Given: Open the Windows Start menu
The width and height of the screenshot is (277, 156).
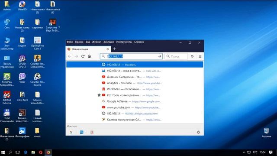Looking at the screenshot, I should pos(3,152).
